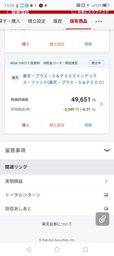Tap the 積立中 status badge
Viewport: 114px width, 256px height.
click(96, 63)
